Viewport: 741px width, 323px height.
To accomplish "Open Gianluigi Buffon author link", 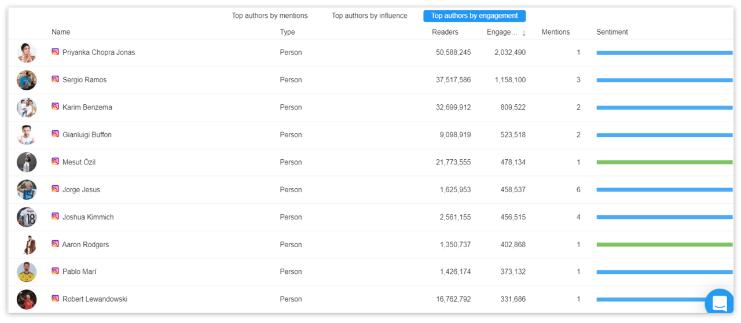I will (87, 134).
